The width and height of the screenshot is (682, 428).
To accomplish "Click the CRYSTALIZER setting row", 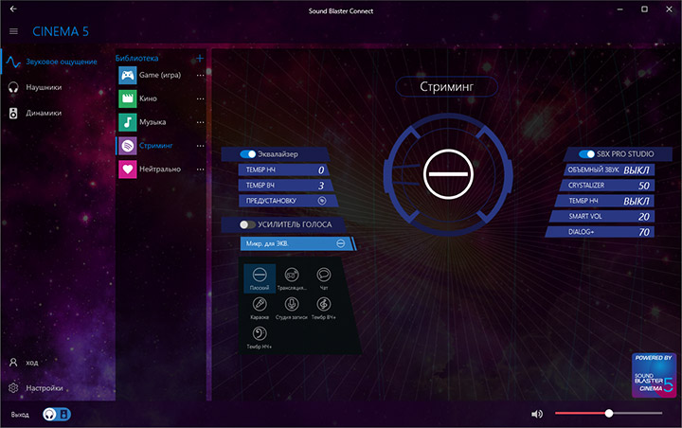I will [x=607, y=186].
